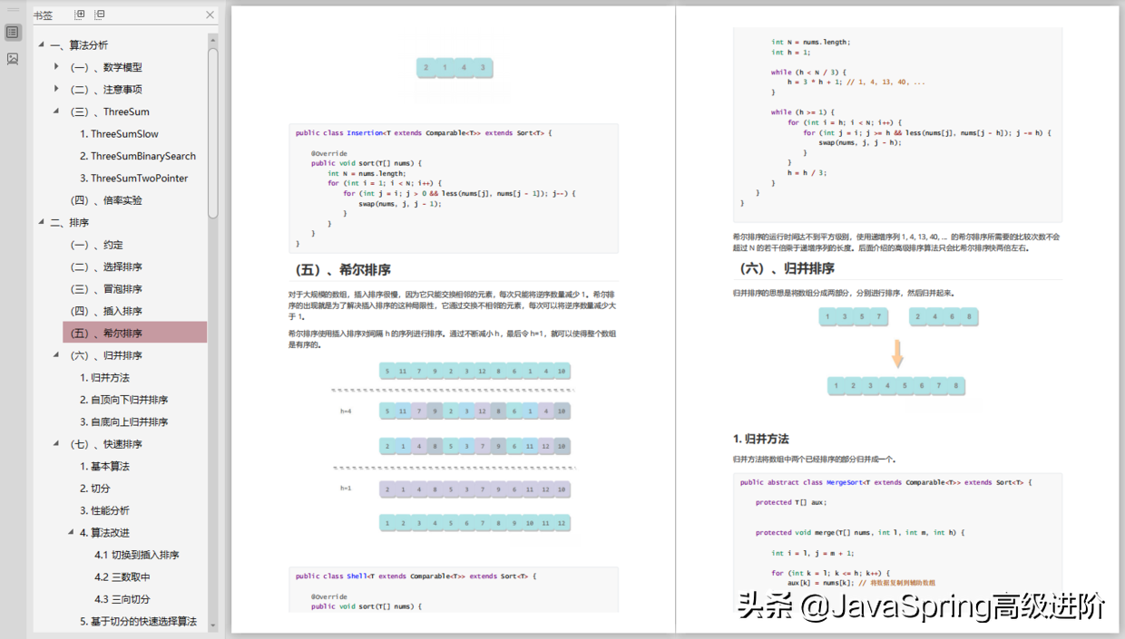Screen dimensions: 1125x639
Task: Open bookmark (四)、倍率实验
Action: click(106, 200)
